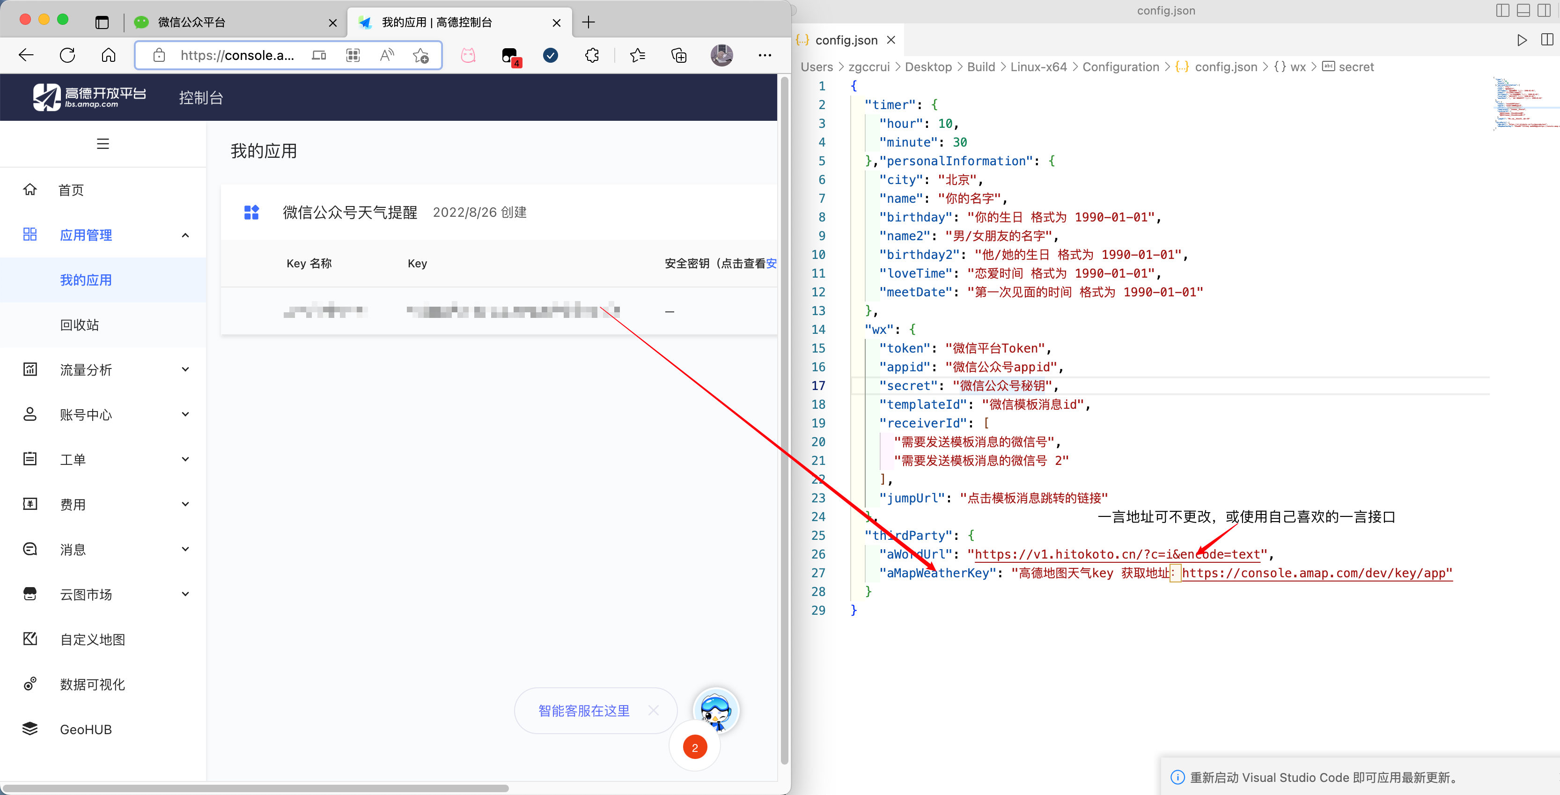Open the pink cat extension icon
1560x795 pixels.
pos(468,56)
